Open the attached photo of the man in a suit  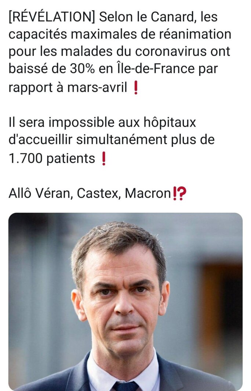[x=125, y=301]
